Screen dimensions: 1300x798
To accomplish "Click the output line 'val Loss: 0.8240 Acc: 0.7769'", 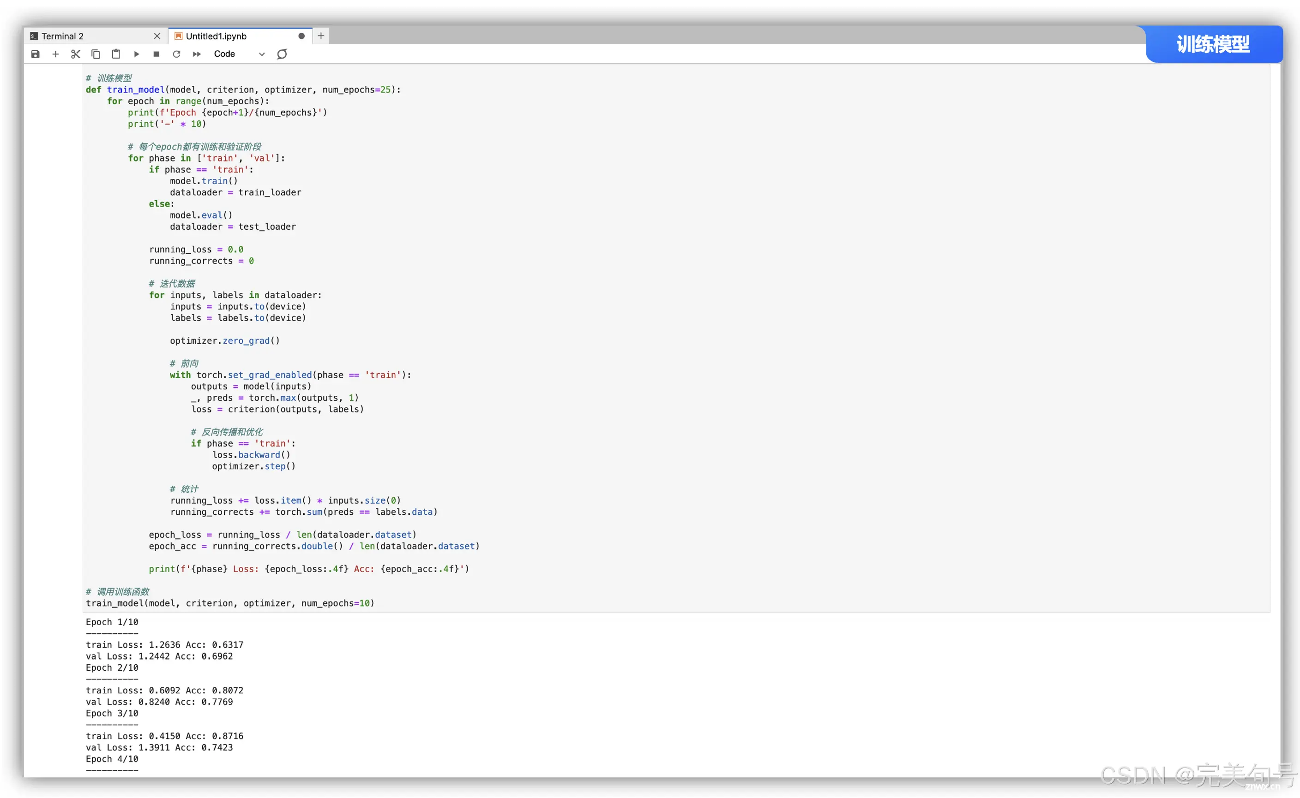I will [160, 702].
